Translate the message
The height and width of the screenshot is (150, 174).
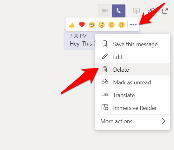pyautogui.click(x=133, y=95)
